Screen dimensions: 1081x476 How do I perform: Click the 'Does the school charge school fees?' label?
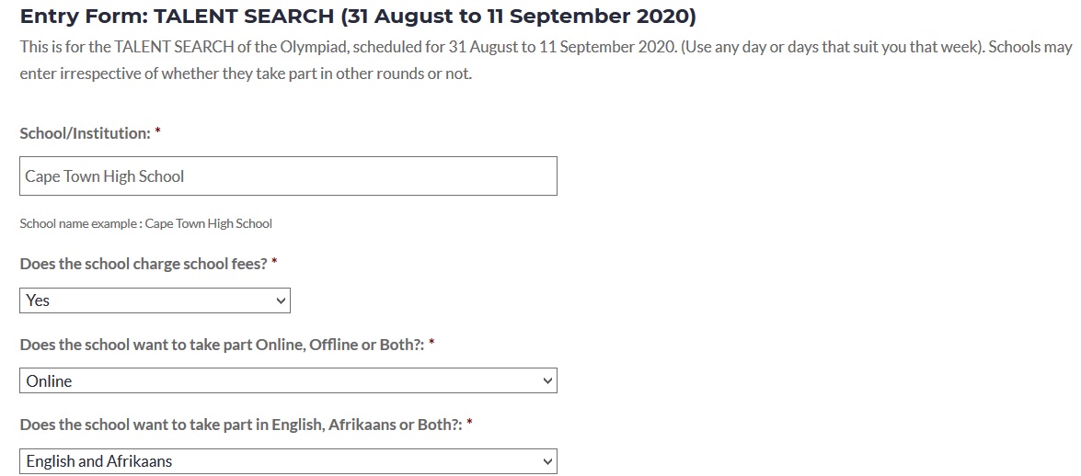(144, 264)
